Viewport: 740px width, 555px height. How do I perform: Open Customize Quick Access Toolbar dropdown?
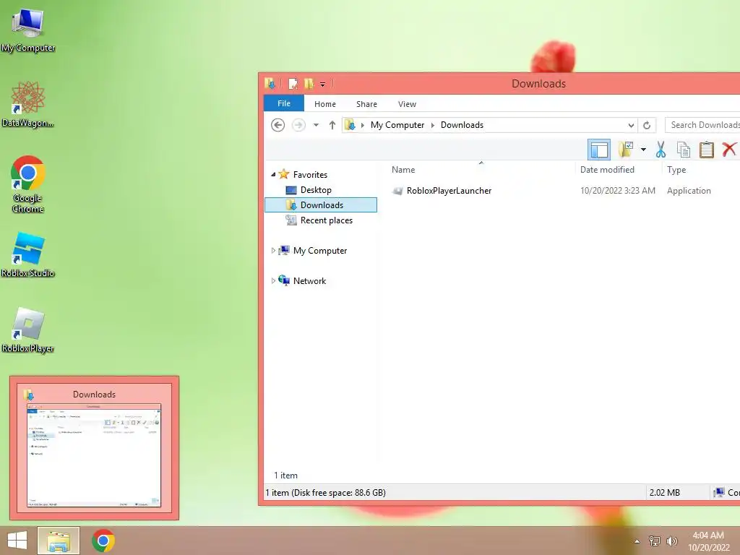tap(323, 85)
